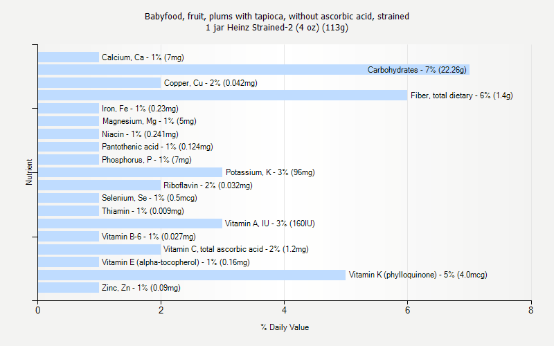
Task: Select the Potassium, K bar
Action: tap(130, 172)
